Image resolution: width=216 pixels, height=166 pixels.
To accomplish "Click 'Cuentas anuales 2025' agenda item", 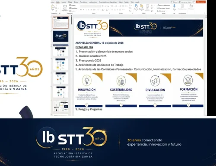I will [x=92, y=56].
